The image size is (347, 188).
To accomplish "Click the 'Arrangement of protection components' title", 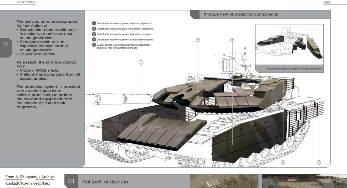I will [240, 14].
